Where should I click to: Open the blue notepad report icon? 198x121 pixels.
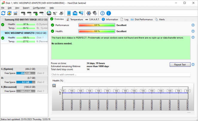click(x=69, y=13)
